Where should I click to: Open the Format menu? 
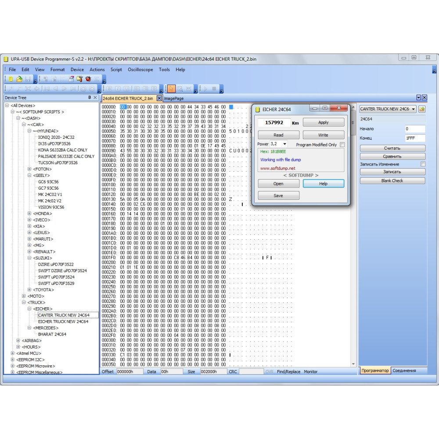(58, 69)
